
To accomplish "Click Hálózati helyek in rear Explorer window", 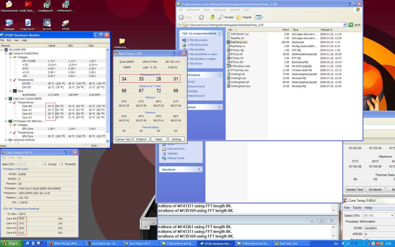I will pyautogui.click(x=176, y=158).
